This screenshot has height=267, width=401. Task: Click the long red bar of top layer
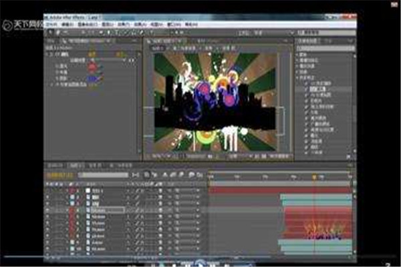[x=280, y=190]
